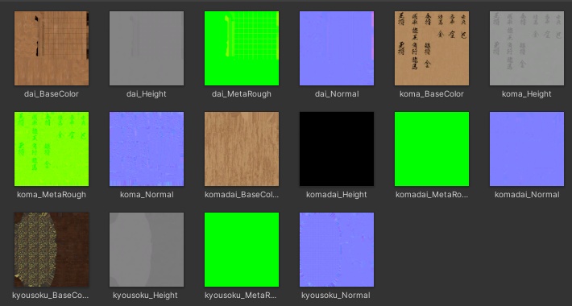The height and width of the screenshot is (306, 572).
Task: Pick the koma_Height texture thumbnail
Action: click(527, 48)
